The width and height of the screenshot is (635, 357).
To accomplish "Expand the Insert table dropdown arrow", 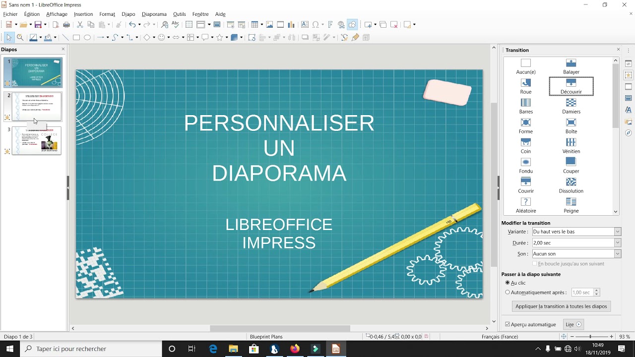I will pyautogui.click(x=261, y=24).
